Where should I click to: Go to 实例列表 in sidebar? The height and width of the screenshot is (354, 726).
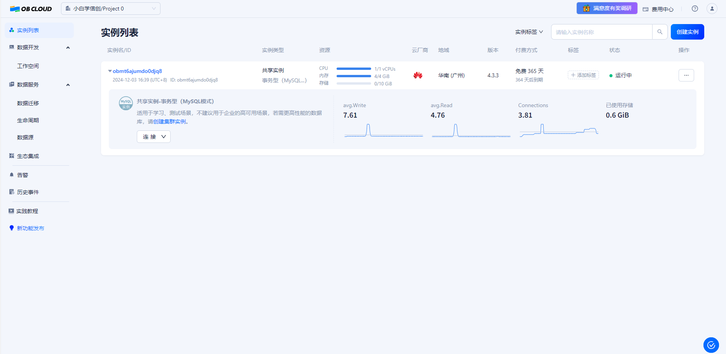pyautogui.click(x=39, y=30)
